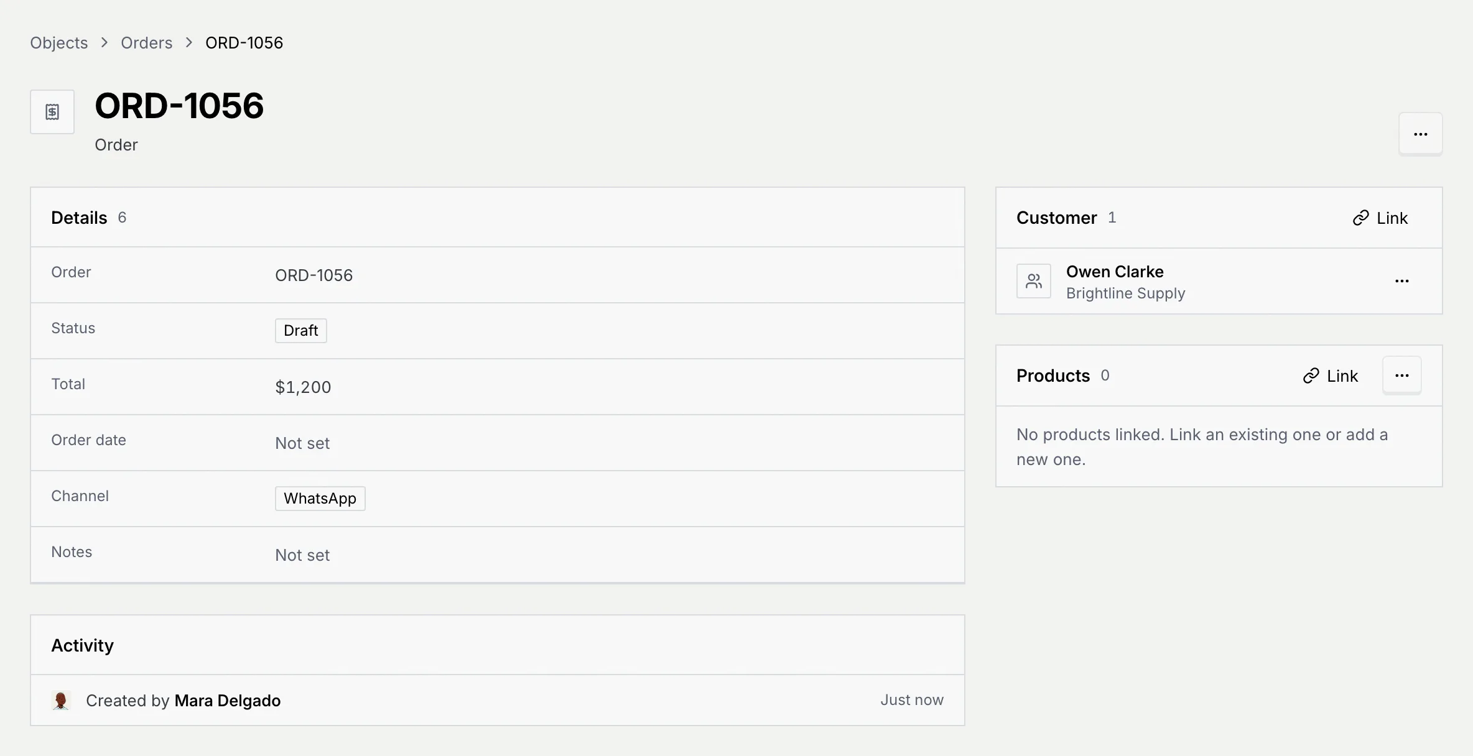Click the Total field label
The height and width of the screenshot is (756, 1473).
point(68,384)
